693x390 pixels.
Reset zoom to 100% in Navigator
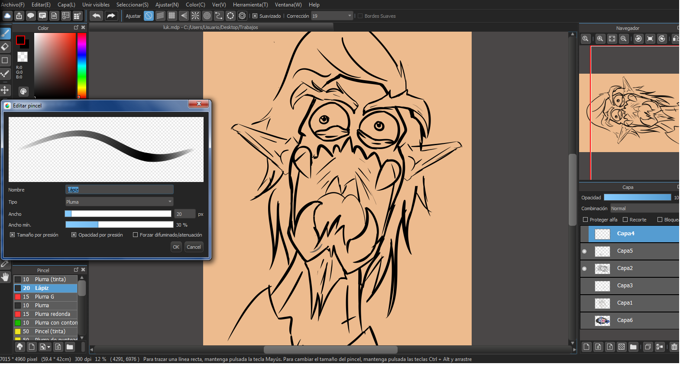click(585, 39)
